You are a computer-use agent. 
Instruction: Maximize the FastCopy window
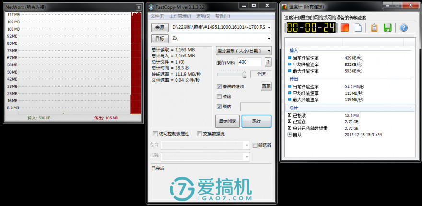tap(253, 5)
